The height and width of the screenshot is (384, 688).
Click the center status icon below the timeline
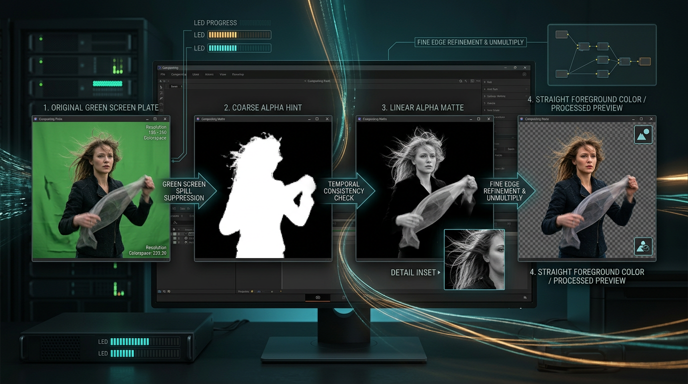pyautogui.click(x=318, y=297)
